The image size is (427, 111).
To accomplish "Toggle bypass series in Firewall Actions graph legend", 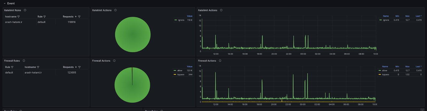I will coord(385,75).
